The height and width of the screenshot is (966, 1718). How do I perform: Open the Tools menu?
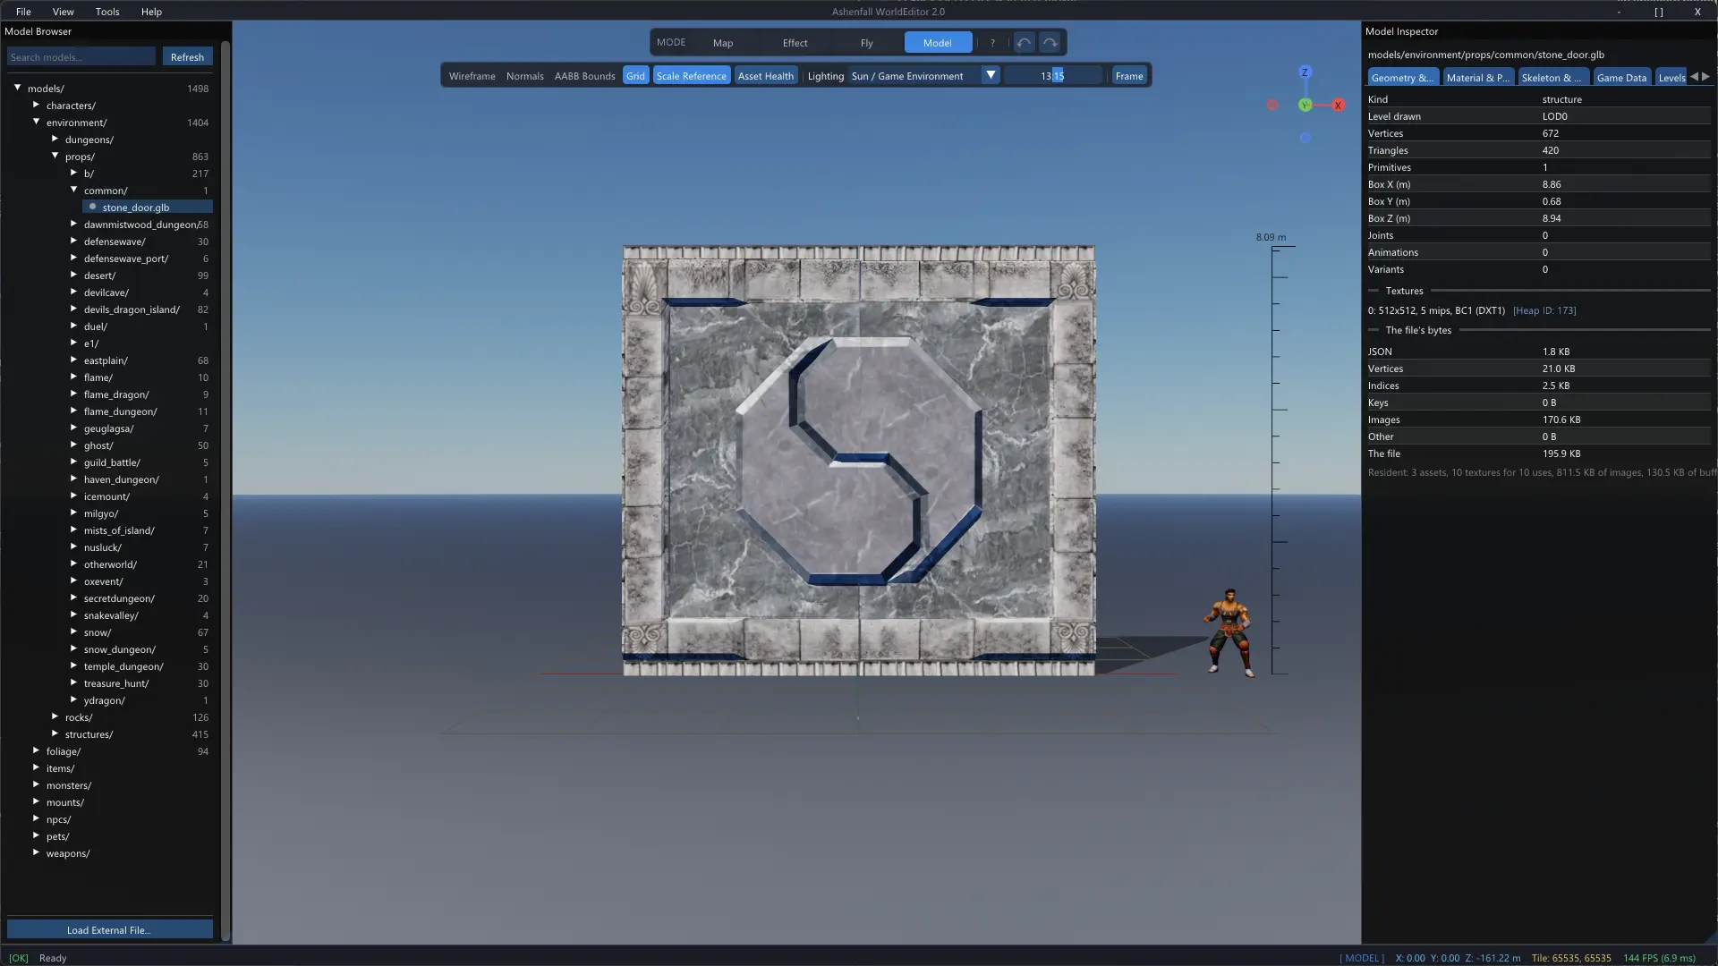[x=107, y=12]
